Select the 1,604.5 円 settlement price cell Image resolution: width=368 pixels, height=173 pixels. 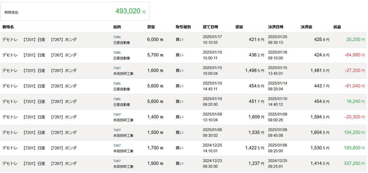320,133
